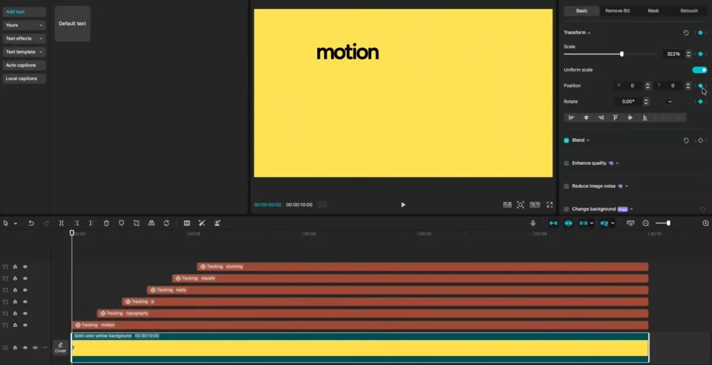712x365 pixels.
Task: Click the split clip tool icon
Action: [61, 223]
